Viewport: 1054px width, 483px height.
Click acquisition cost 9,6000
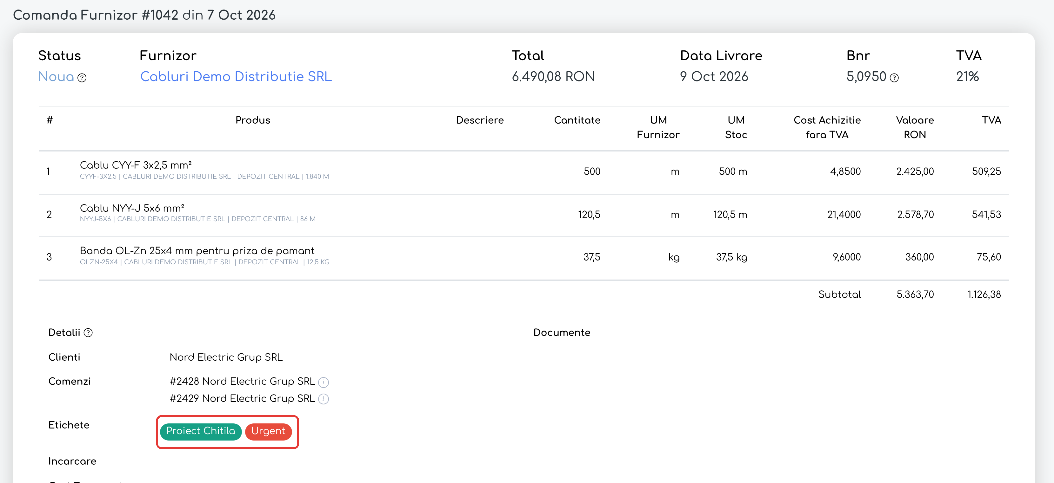point(847,257)
